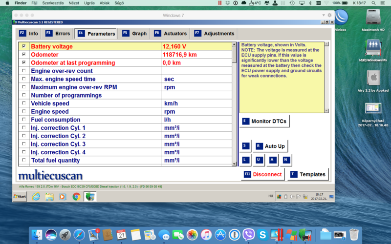Launch Chrome from the Windows taskbar
This screenshot has width=391, height=244.
[x=76, y=197]
